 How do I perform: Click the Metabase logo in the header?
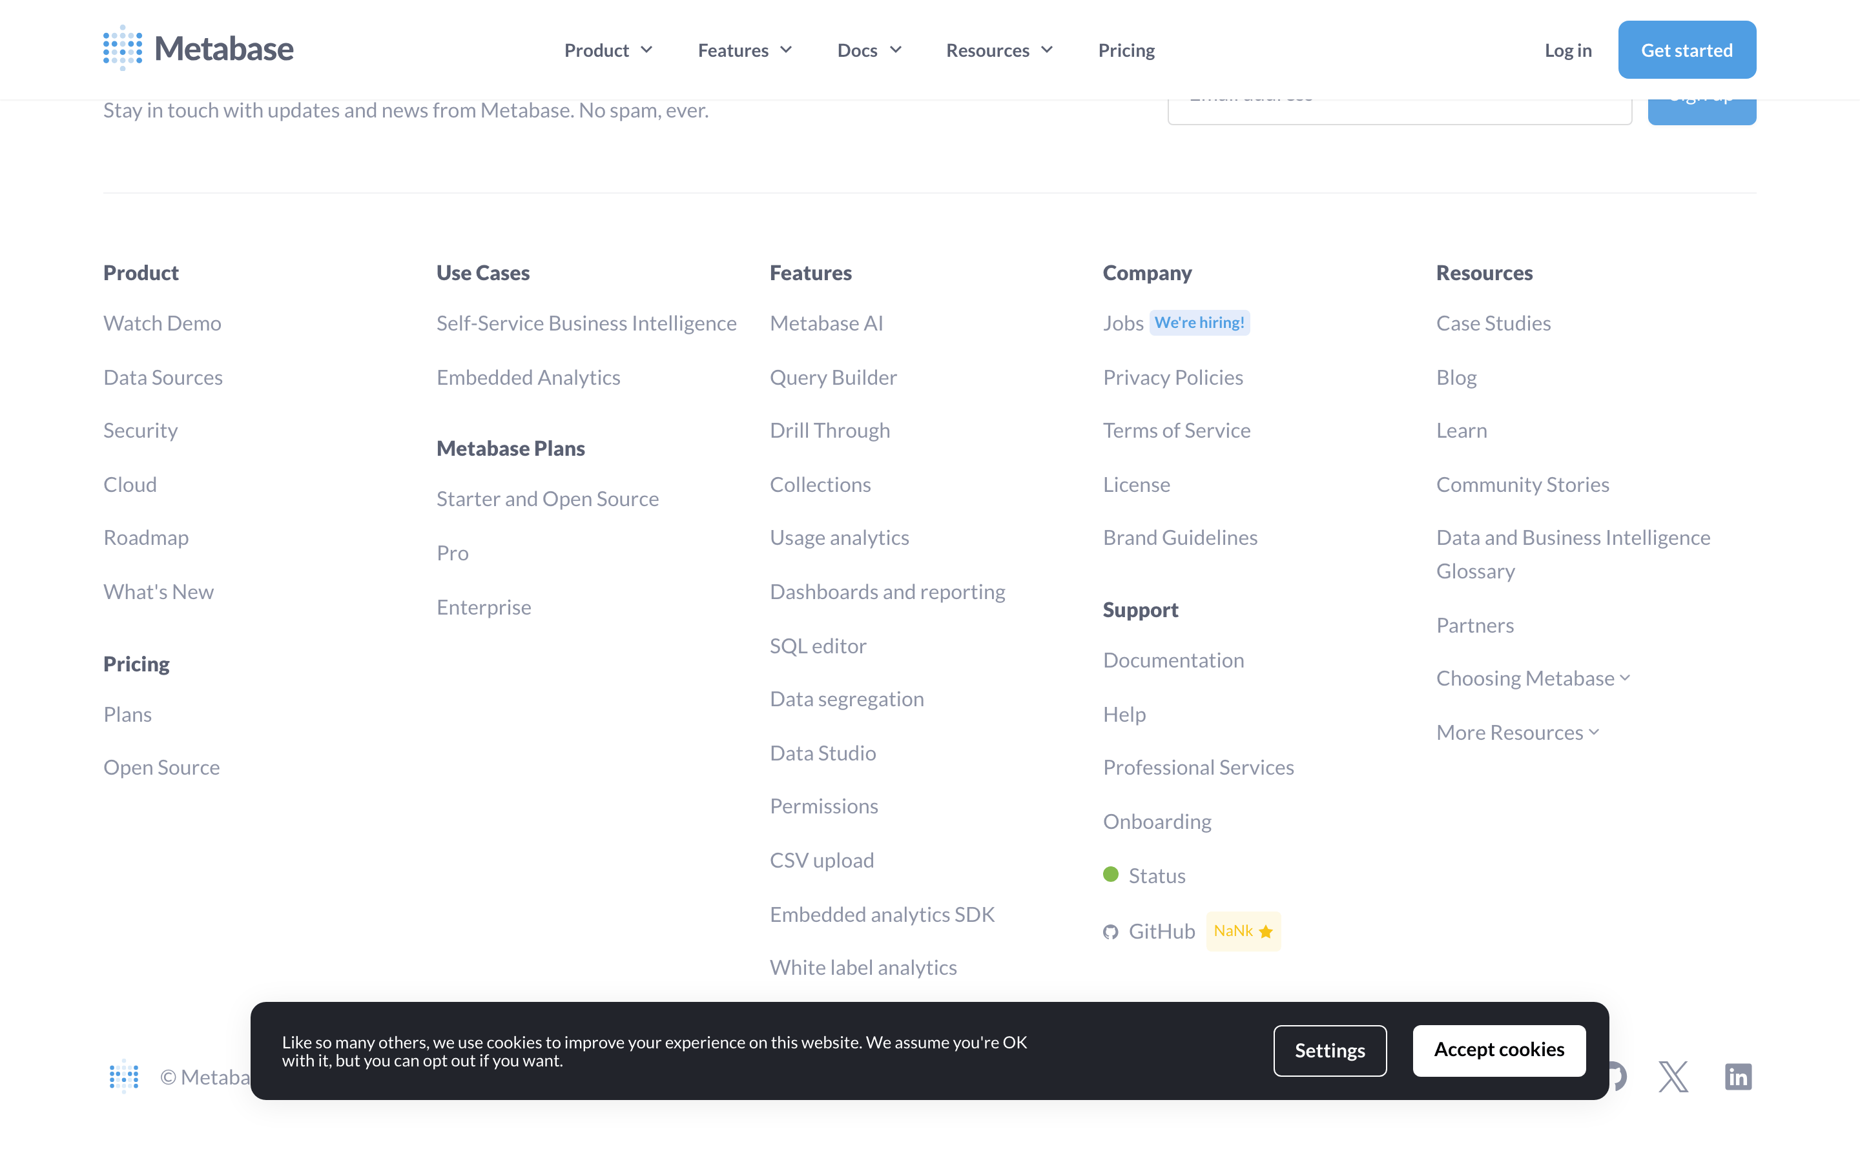click(x=198, y=49)
